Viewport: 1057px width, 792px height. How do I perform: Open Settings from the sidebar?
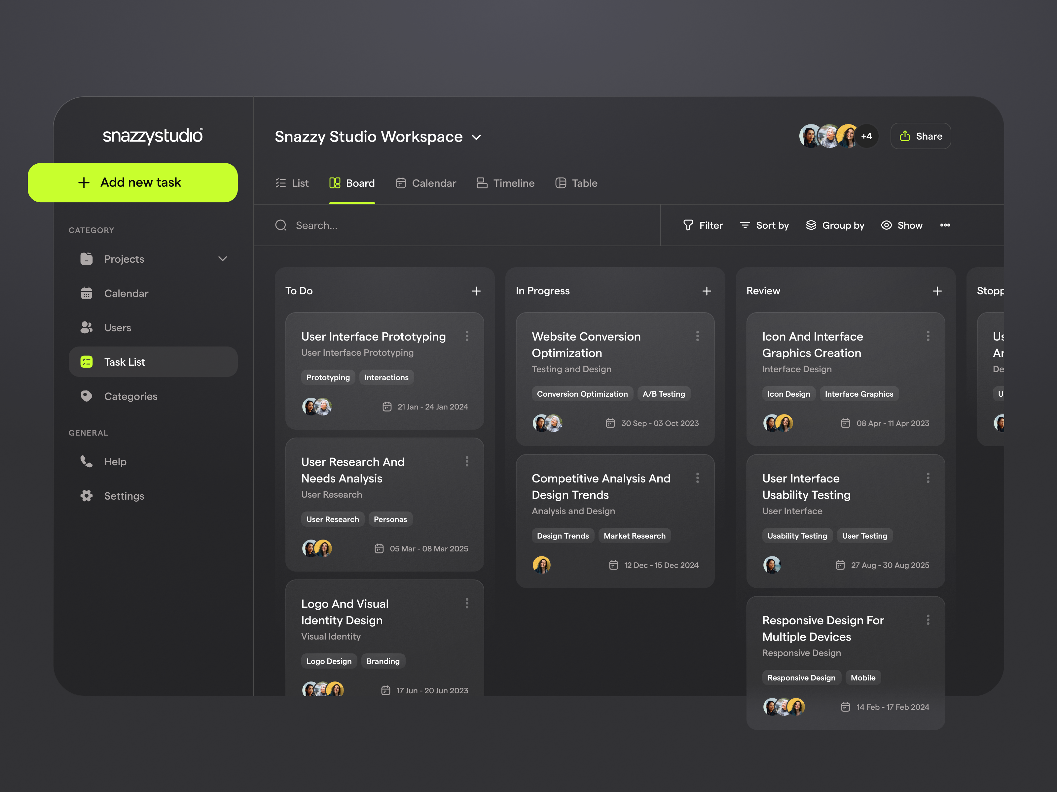153,496
